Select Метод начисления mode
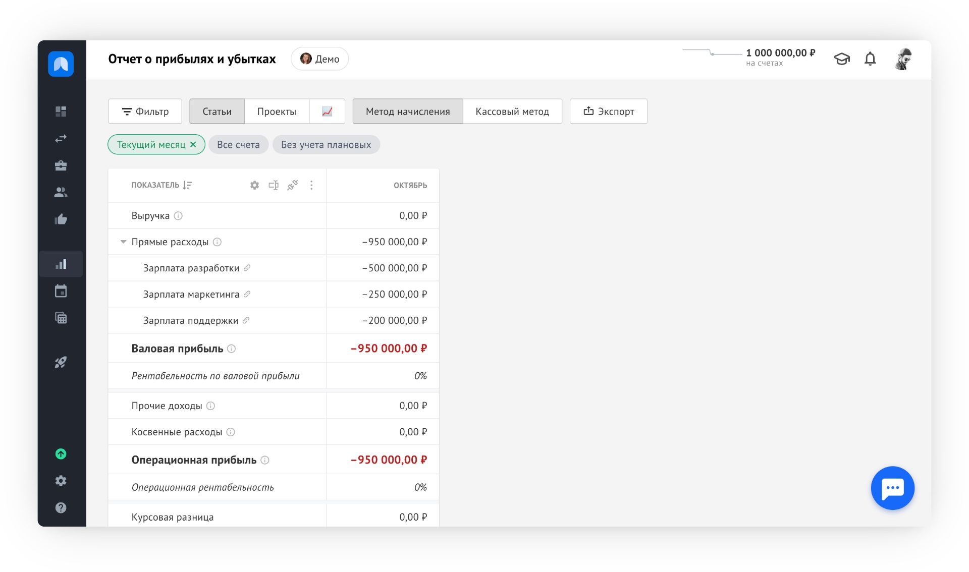Screen dimensions: 969x572 pos(407,111)
